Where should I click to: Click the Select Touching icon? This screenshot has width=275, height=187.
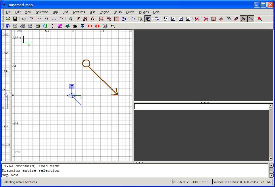click(x=78, y=19)
